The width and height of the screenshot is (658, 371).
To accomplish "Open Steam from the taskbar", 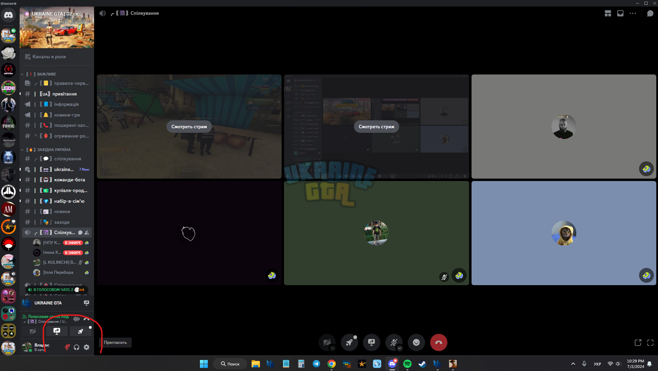I will (422, 364).
